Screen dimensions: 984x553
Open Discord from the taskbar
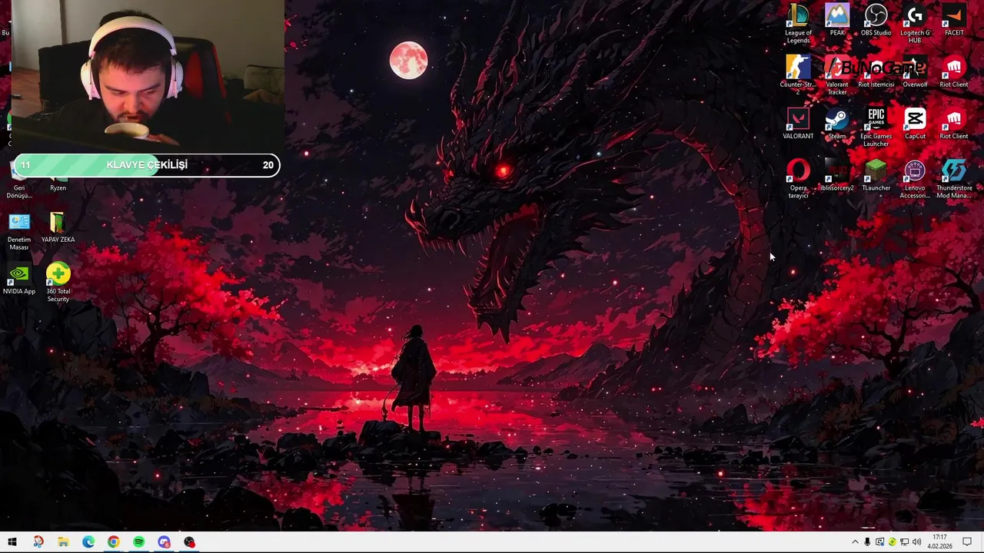tap(165, 542)
